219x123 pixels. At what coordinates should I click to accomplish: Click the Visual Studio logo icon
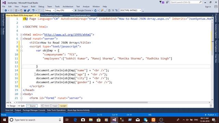tap(4, 3)
